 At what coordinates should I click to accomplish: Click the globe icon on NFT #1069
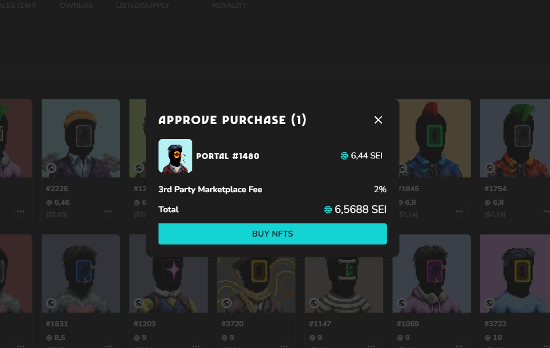402,303
